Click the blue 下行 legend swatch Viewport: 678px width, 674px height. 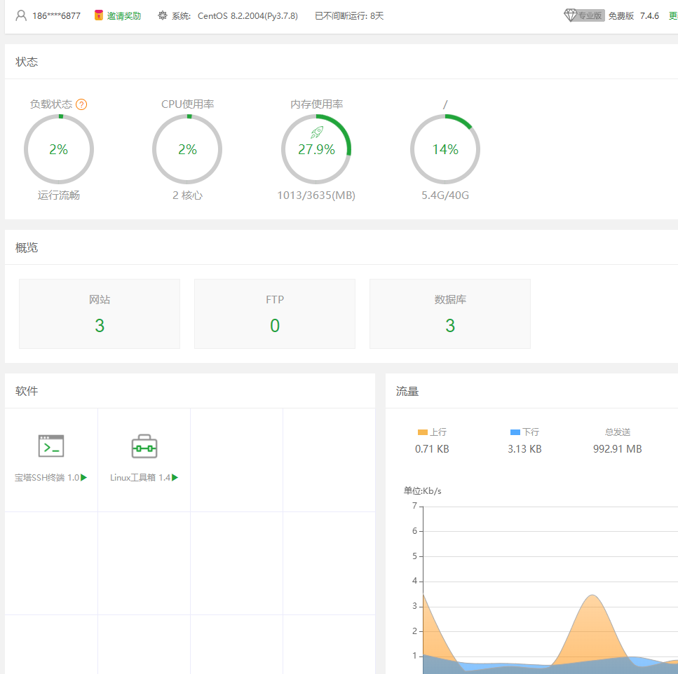515,432
